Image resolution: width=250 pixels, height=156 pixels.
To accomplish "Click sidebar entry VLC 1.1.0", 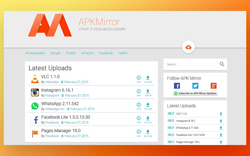I will tap(181, 114).
